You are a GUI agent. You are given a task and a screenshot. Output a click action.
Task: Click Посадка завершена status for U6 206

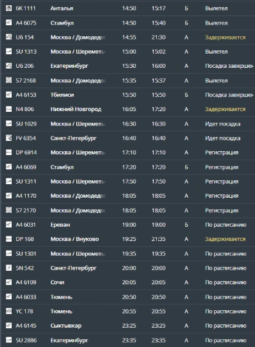point(229,66)
